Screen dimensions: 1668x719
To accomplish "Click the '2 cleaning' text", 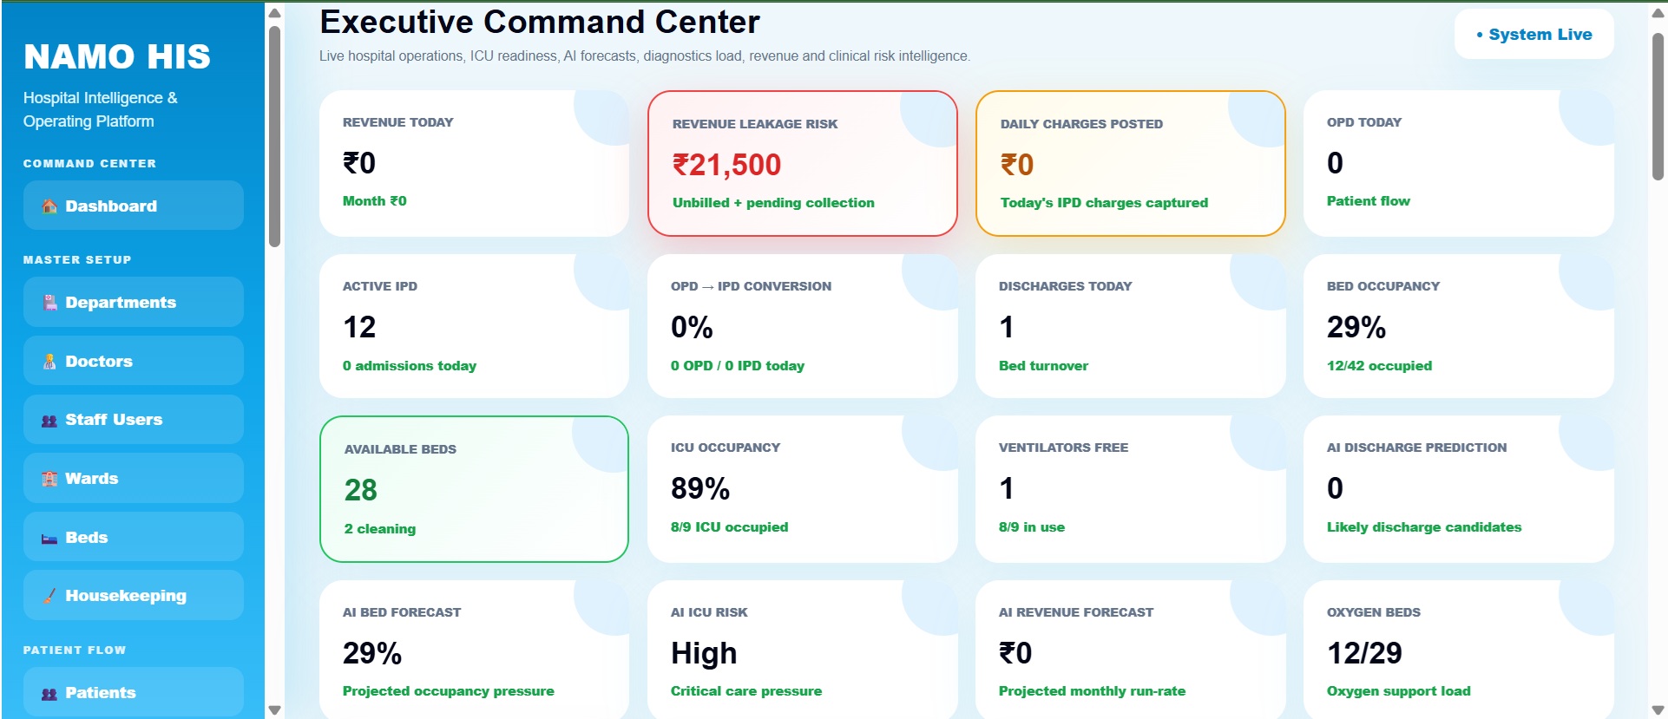I will click(x=380, y=529).
